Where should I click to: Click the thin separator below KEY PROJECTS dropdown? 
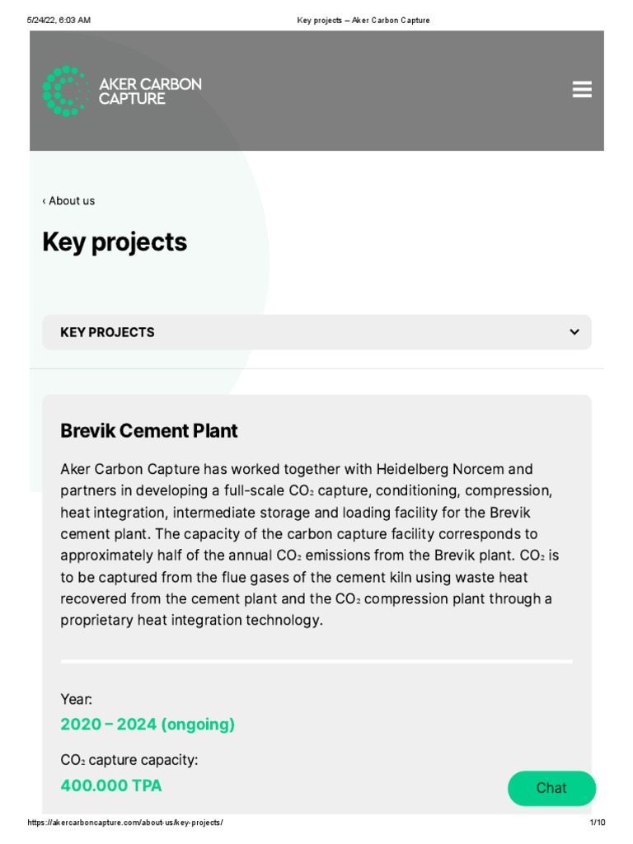pos(316,368)
